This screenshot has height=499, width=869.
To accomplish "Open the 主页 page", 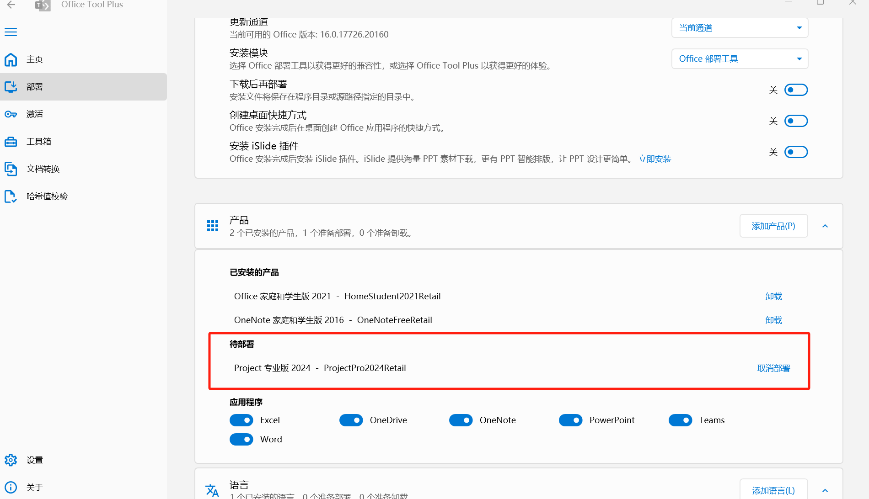I will (x=83, y=59).
